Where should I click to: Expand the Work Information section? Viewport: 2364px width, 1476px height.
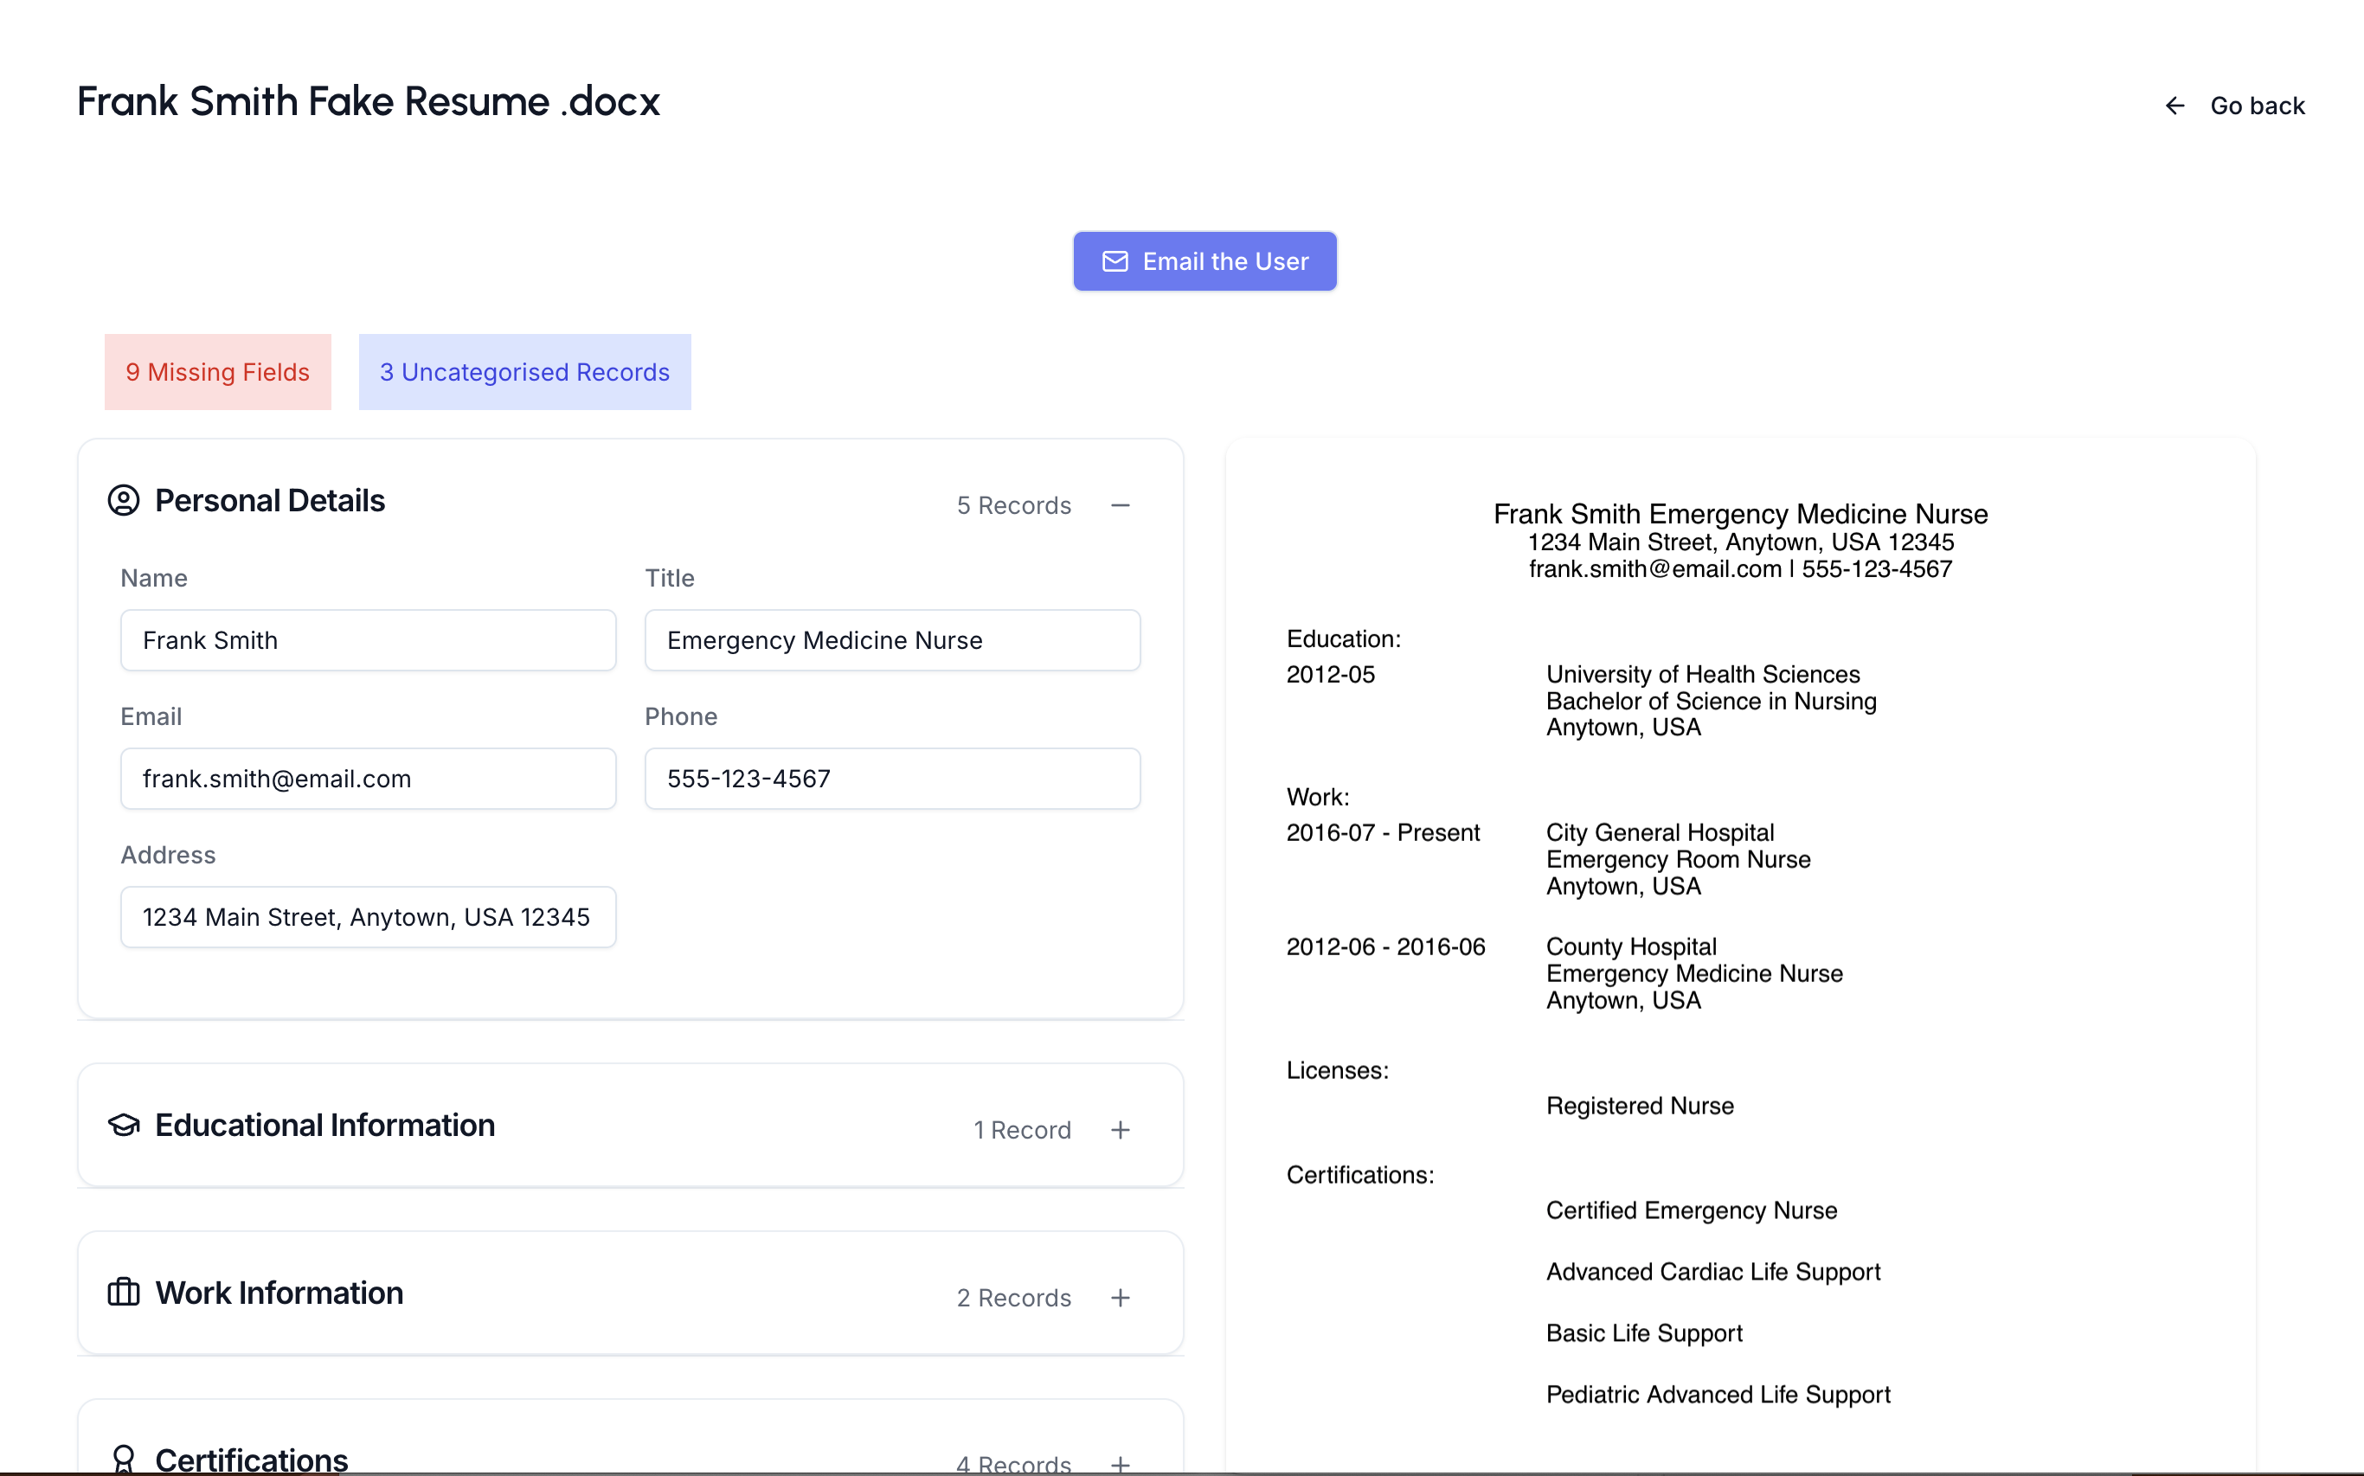[1121, 1299]
